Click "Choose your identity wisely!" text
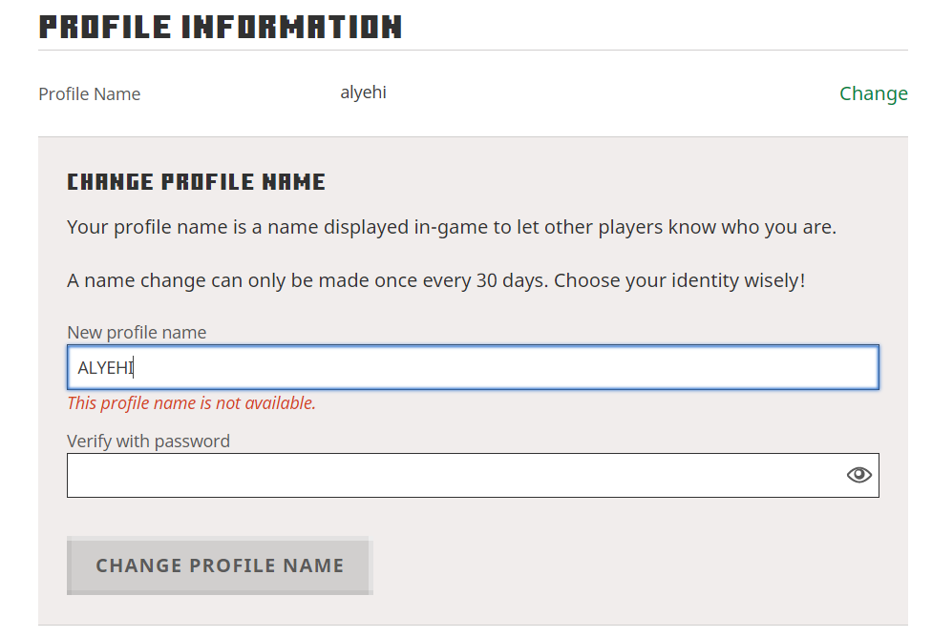The width and height of the screenshot is (932, 637). pos(680,281)
